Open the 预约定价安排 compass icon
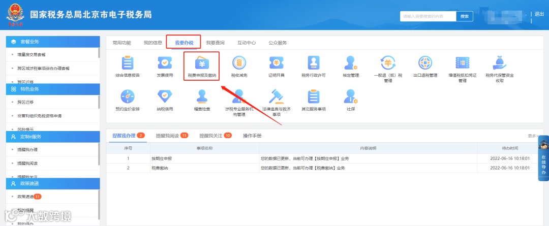 (x=128, y=96)
